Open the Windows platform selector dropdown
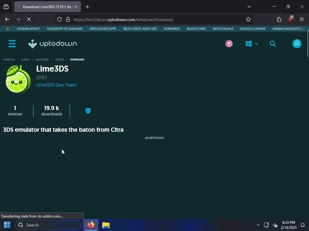The height and width of the screenshot is (231, 309). tap(252, 44)
